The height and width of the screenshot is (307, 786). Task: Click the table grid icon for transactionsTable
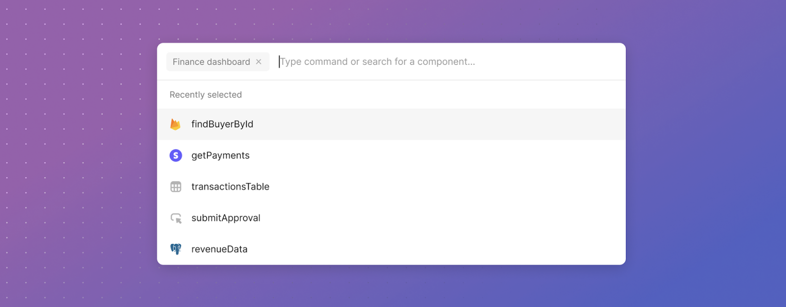point(175,187)
